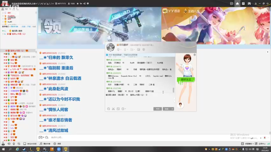This screenshot has height=152, width=271.
Task: Open dropdown beside chat history clock
Action: (125, 109)
